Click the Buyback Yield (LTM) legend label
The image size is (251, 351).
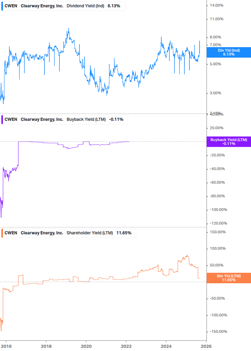coord(86,119)
